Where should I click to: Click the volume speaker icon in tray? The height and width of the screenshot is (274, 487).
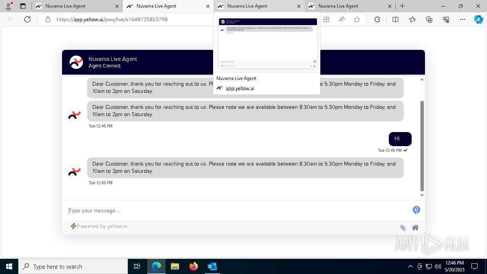point(438,266)
